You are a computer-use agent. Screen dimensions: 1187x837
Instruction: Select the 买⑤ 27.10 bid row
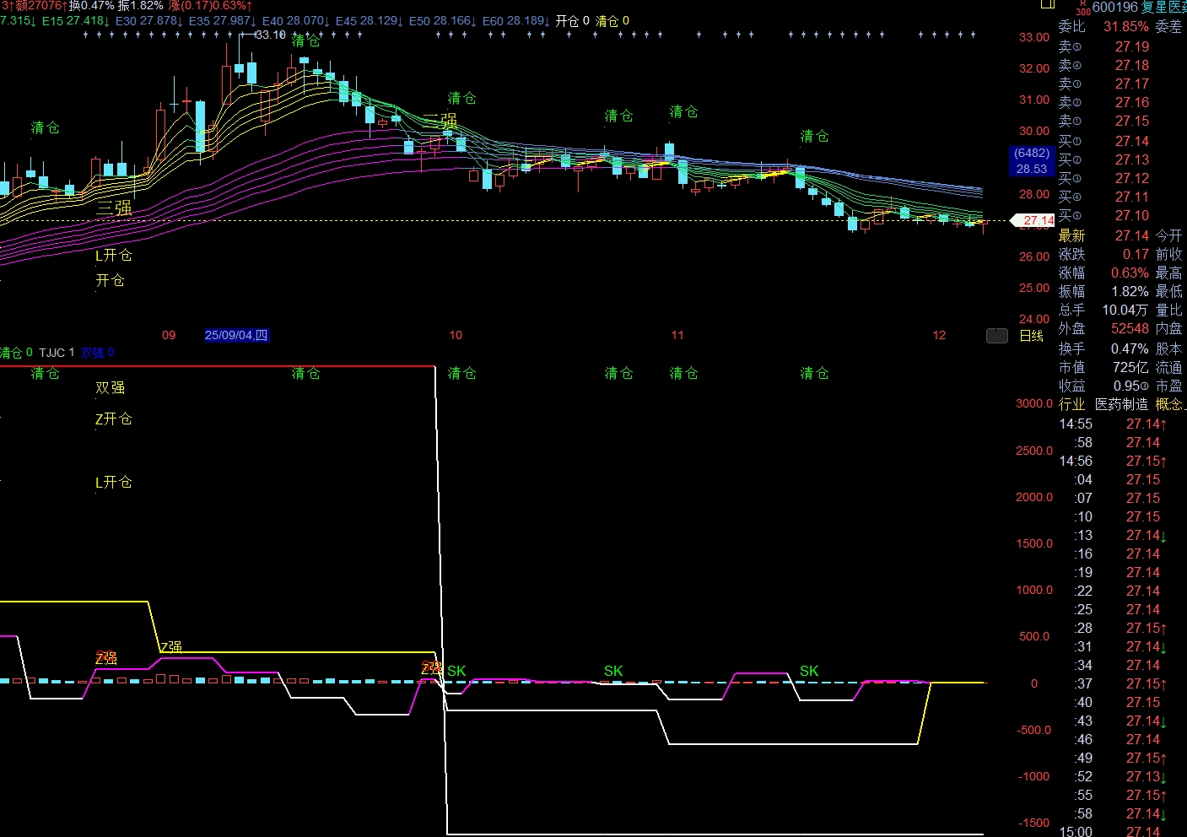tap(1104, 216)
